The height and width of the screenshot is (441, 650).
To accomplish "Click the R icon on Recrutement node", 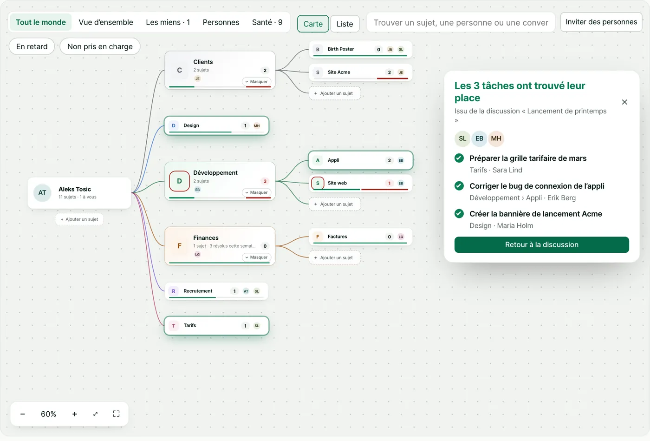I will [174, 291].
